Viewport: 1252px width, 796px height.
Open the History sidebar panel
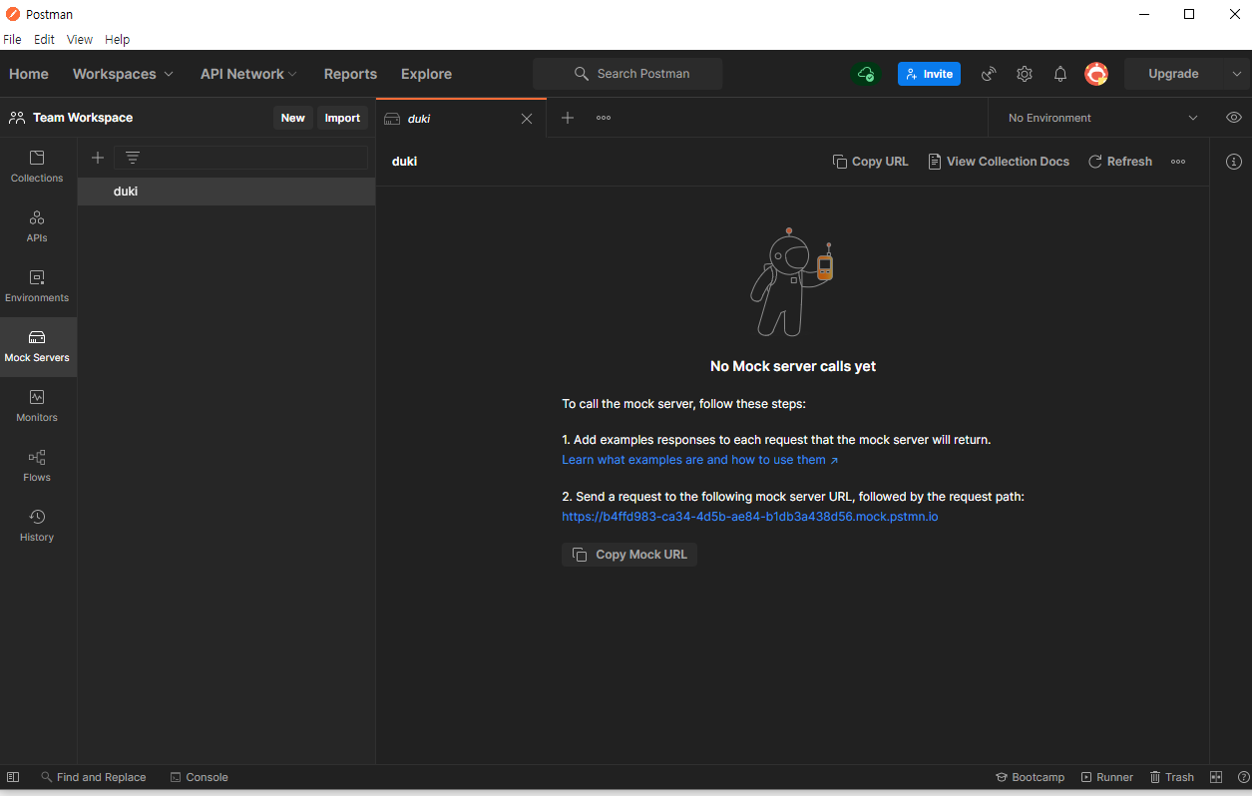click(x=37, y=526)
